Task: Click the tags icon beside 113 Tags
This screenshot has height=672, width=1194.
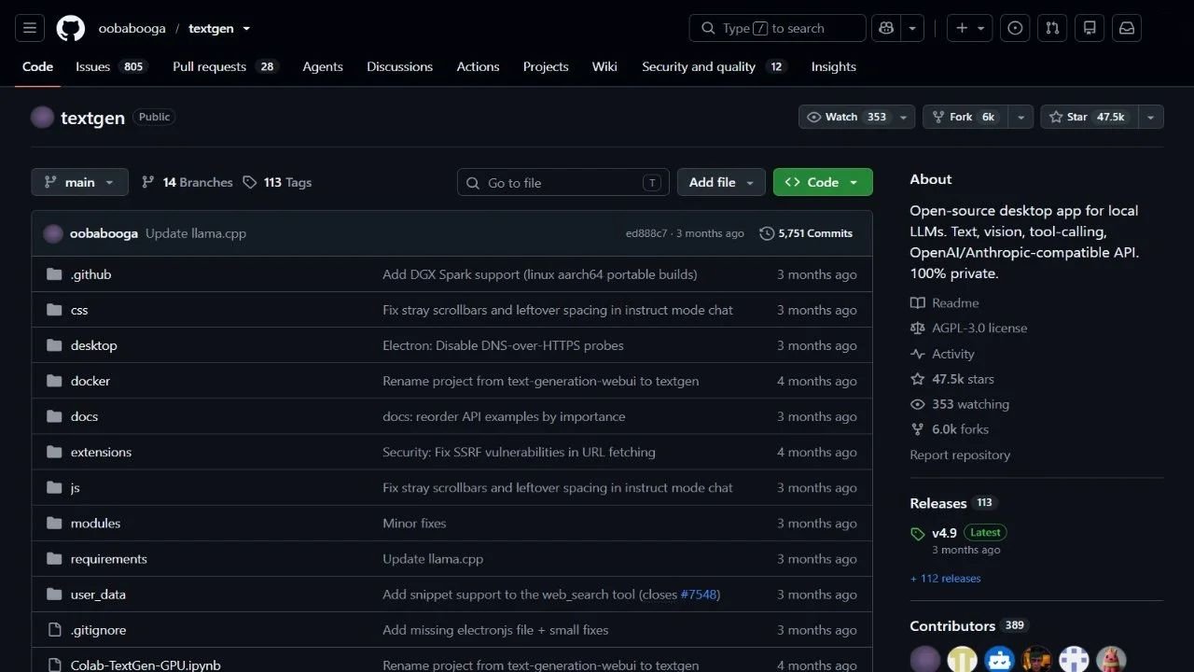Action: pos(250,182)
